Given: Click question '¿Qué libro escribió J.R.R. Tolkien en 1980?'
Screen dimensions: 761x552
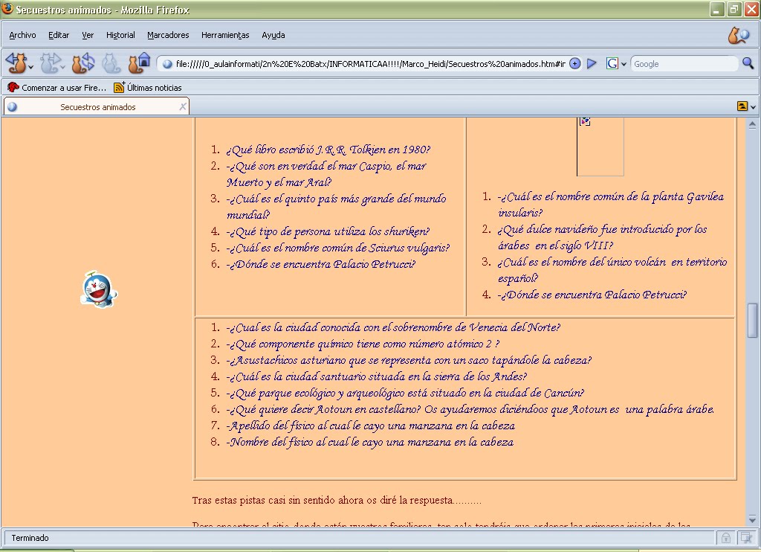Looking at the screenshot, I should 328,150.
